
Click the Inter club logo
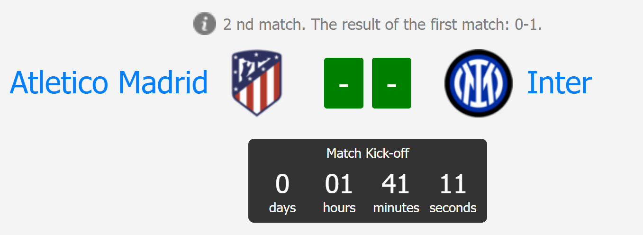click(479, 83)
